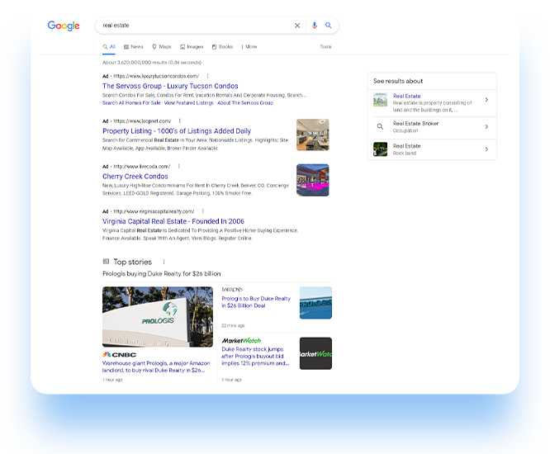Viewport: 550px width, 454px height.
Task: Open the three-dot menu beside Top stories
Action: tap(164, 262)
